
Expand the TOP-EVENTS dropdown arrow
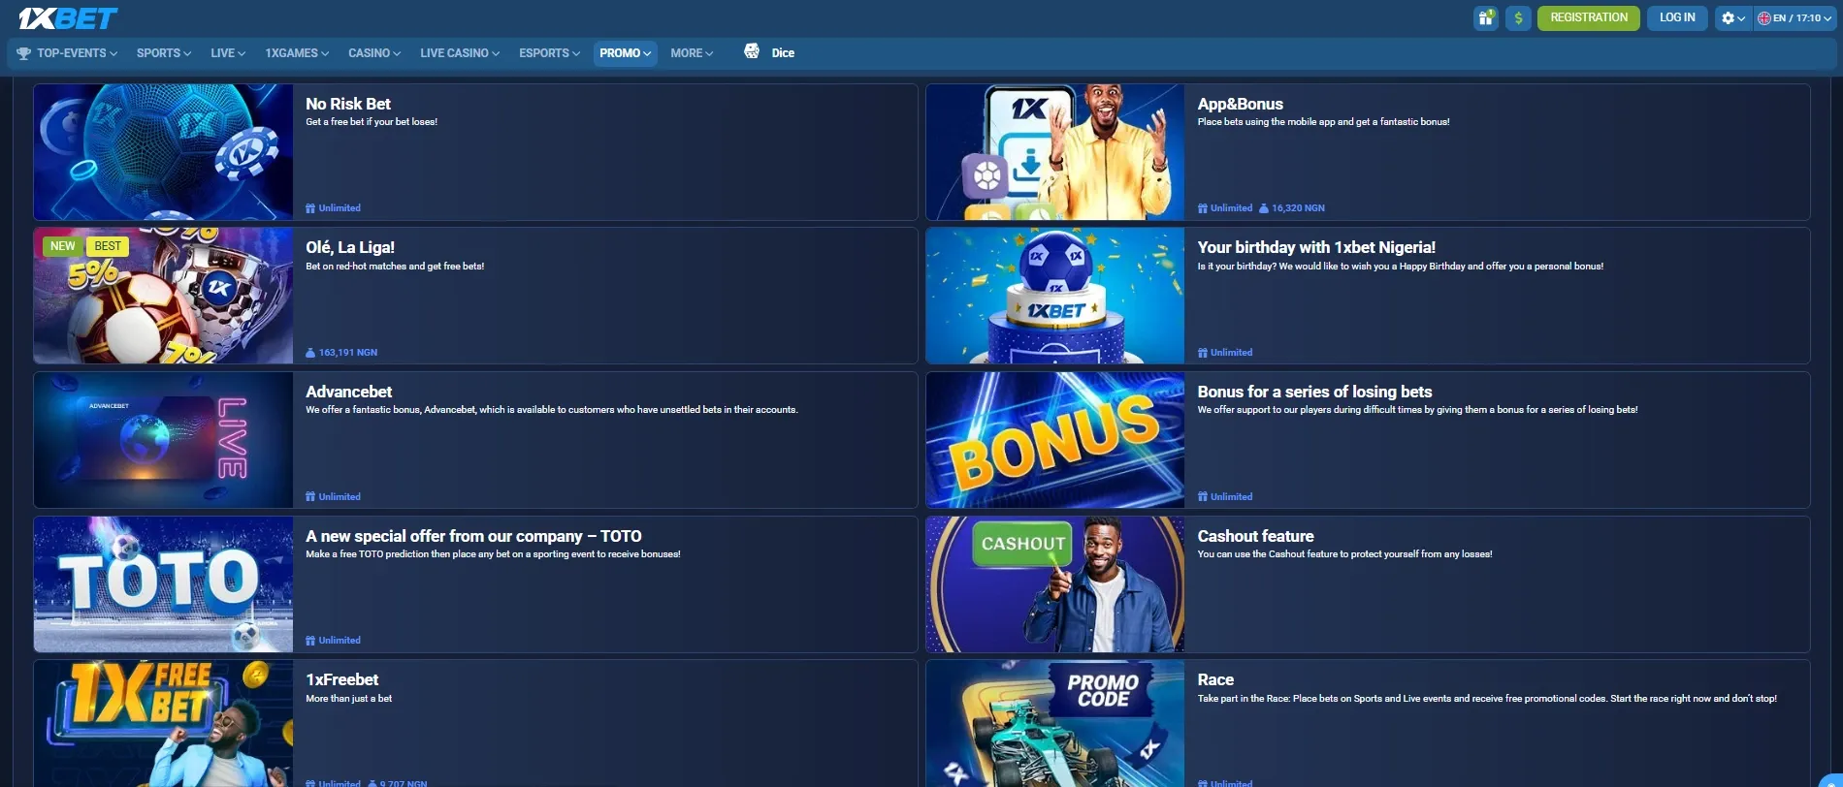(113, 54)
